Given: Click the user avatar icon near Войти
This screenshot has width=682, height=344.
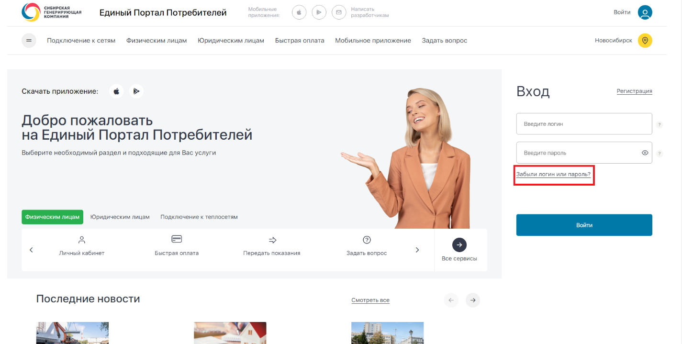Looking at the screenshot, I should [645, 12].
